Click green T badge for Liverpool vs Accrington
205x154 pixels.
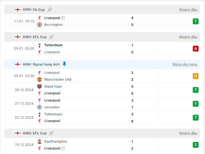[x=195, y=21]
